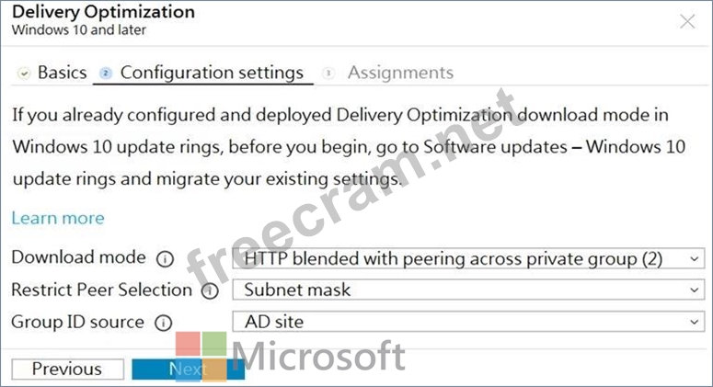Open the AD site dropdown
Screen dimensions: 713x387
[x=469, y=322]
